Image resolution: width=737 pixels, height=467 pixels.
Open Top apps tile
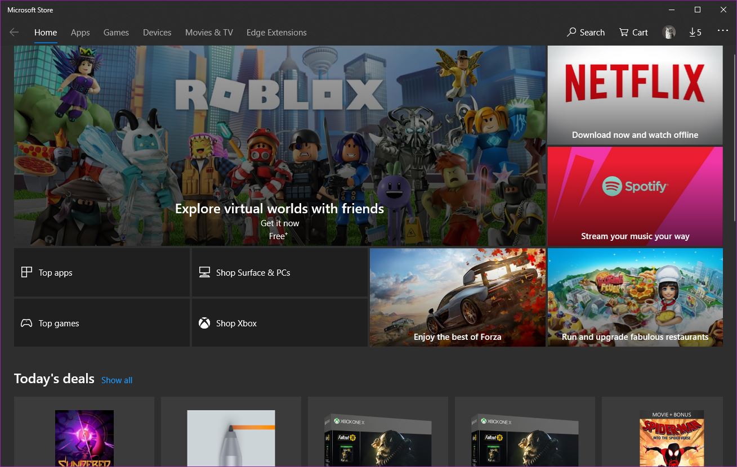102,272
